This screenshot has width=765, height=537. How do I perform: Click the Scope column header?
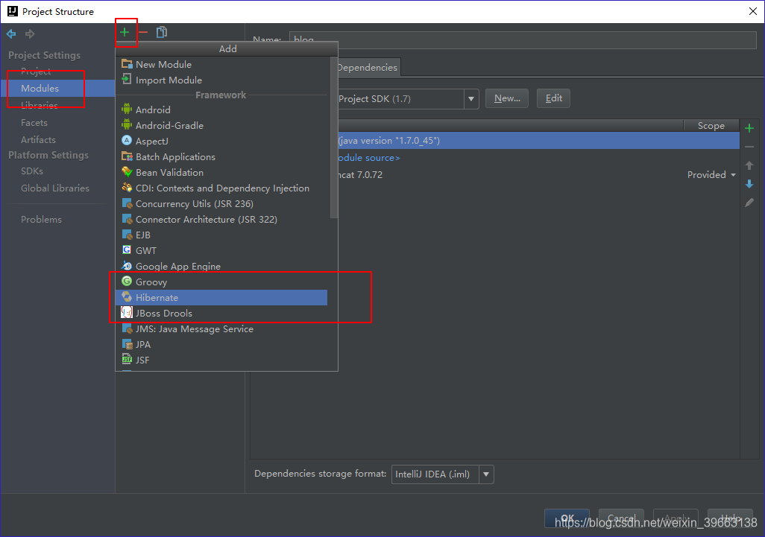[x=711, y=126]
